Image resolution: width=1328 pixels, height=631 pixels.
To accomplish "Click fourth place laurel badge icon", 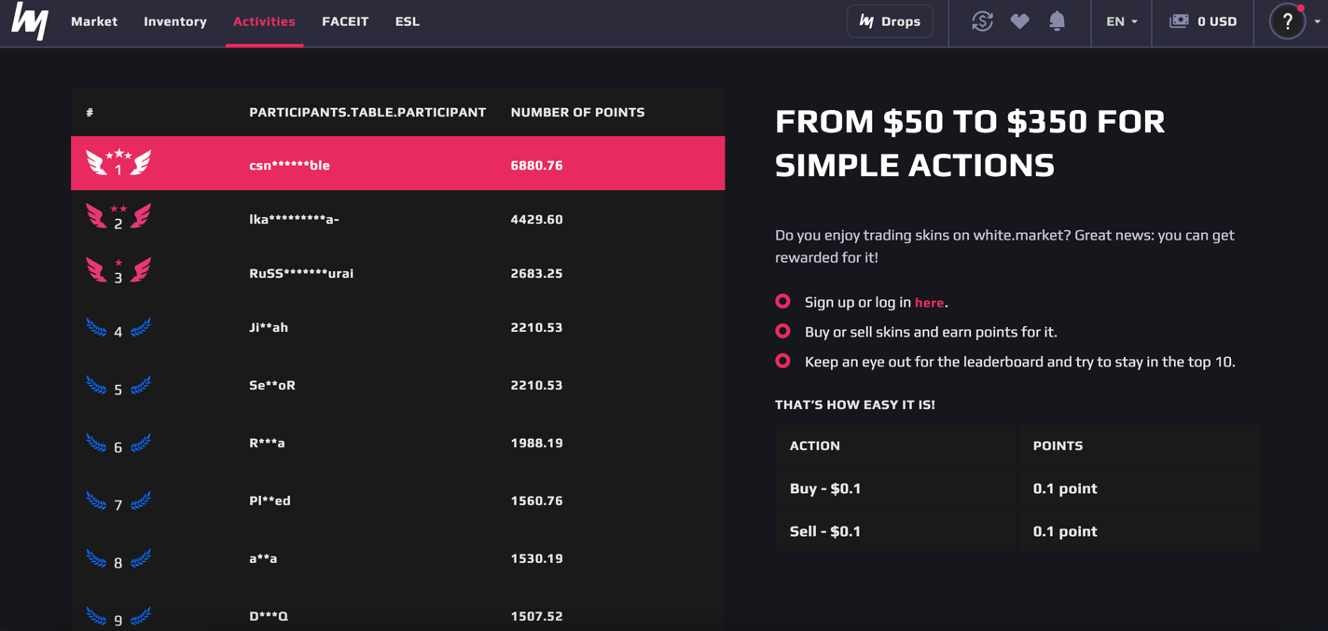I will coord(118,328).
